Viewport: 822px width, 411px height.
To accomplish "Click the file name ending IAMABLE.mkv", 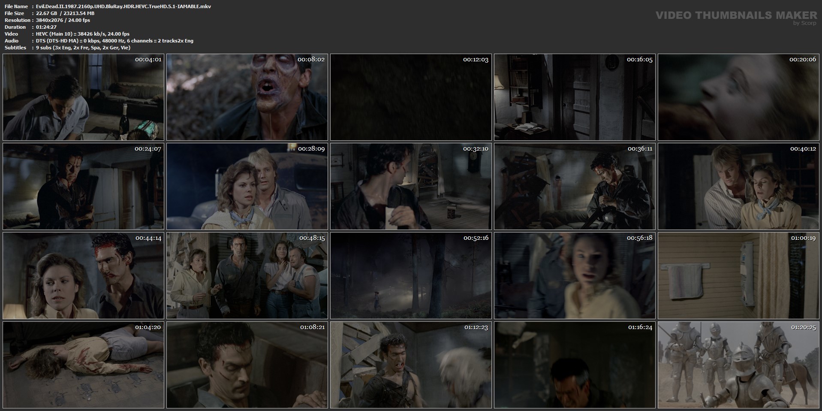I will pos(123,6).
